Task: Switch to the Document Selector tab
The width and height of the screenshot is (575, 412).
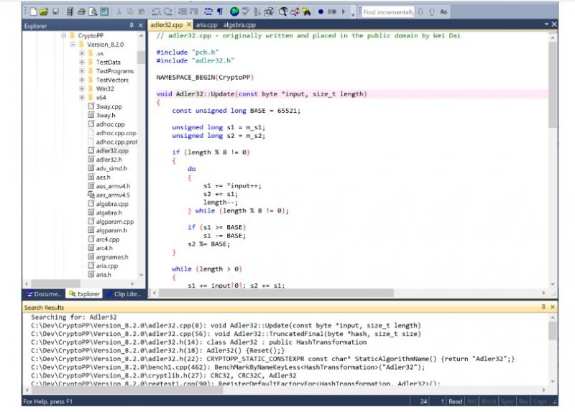Action: click(x=44, y=294)
